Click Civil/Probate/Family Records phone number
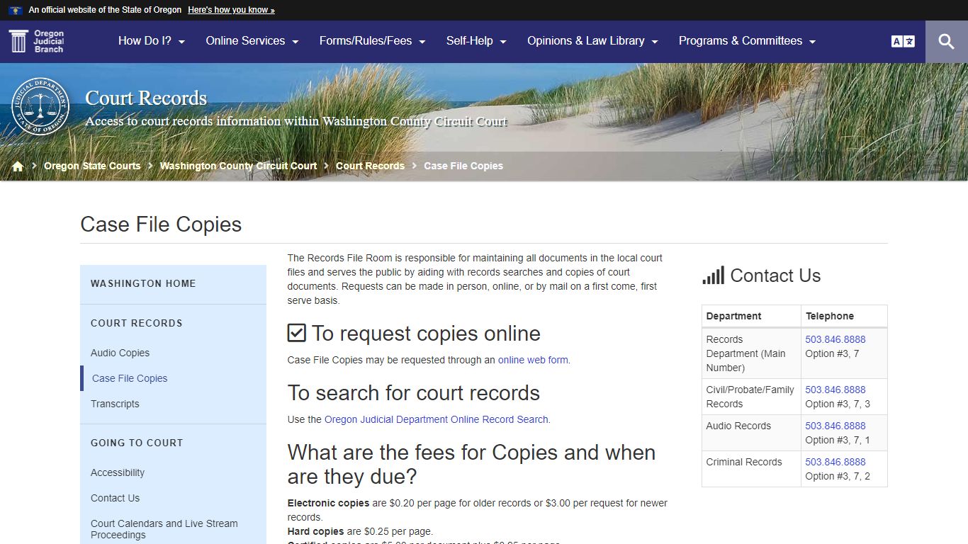 coord(835,390)
